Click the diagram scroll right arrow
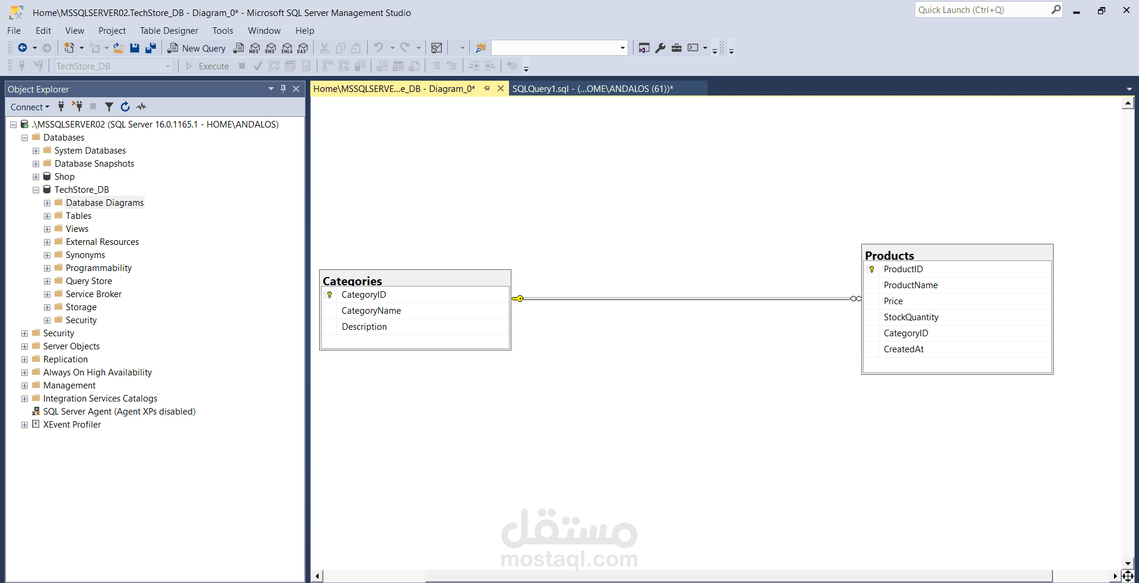The width and height of the screenshot is (1139, 583). (x=1115, y=576)
